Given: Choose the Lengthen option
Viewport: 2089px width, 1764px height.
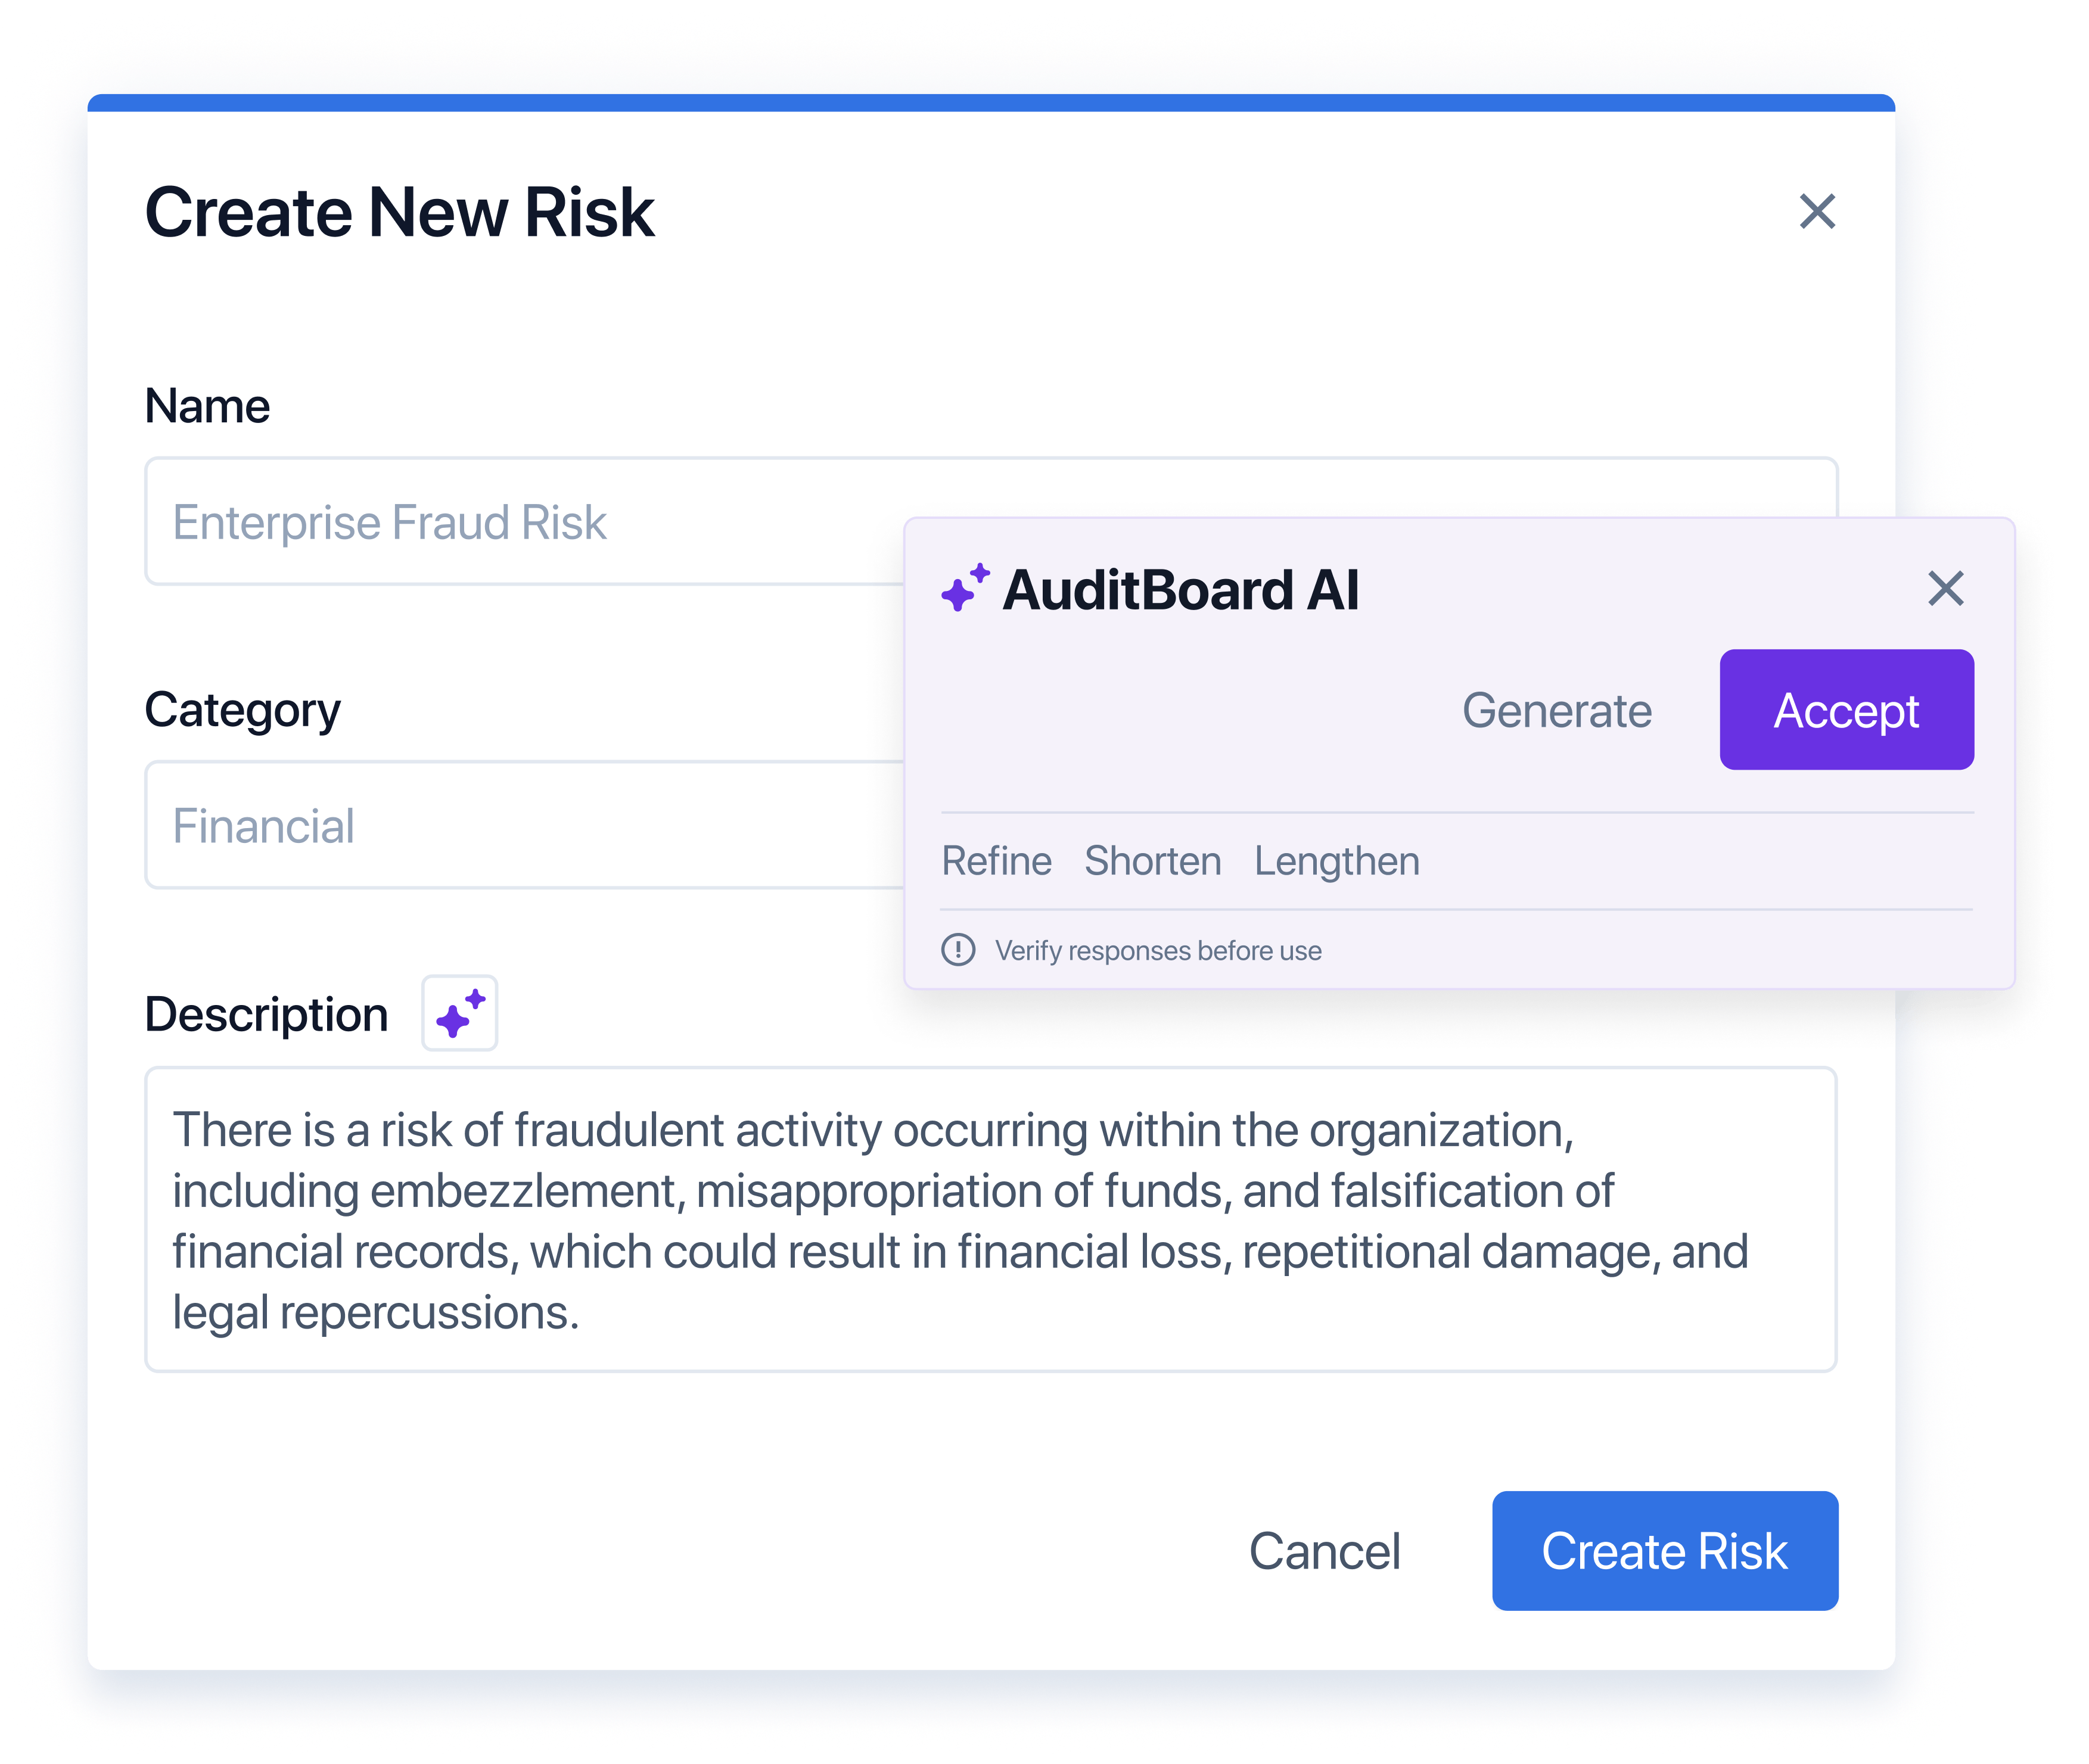Looking at the screenshot, I should 1336,861.
